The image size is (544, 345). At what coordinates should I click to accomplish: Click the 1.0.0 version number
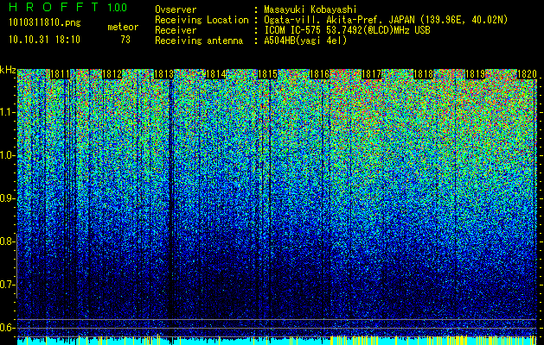point(117,8)
